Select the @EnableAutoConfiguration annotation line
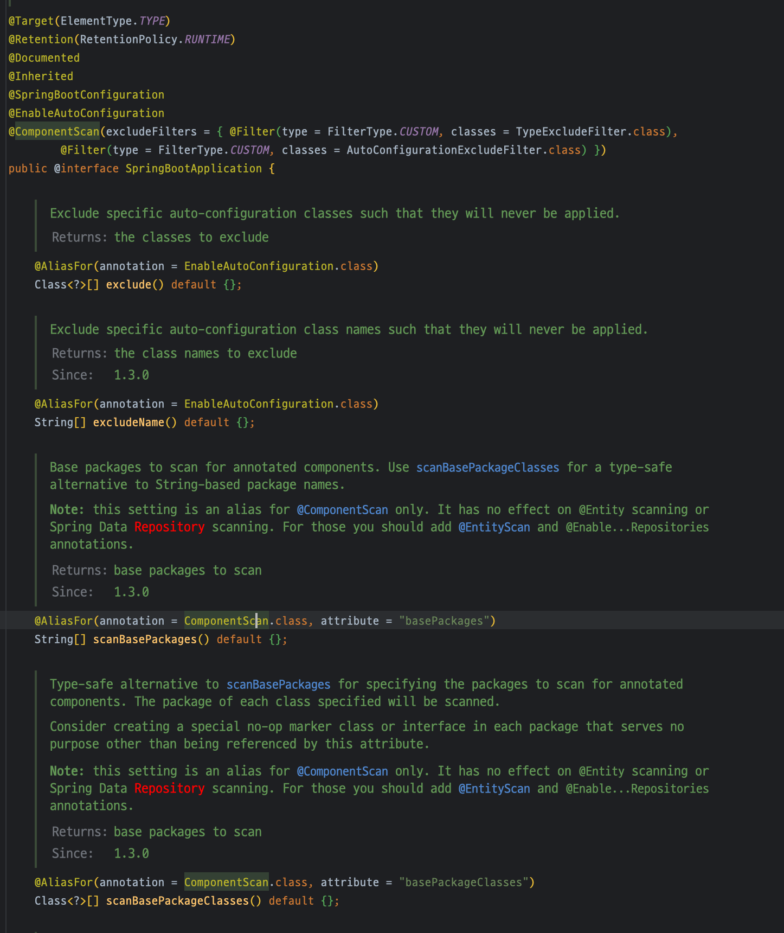Screen dimensions: 784x933 pyautogui.click(x=86, y=113)
